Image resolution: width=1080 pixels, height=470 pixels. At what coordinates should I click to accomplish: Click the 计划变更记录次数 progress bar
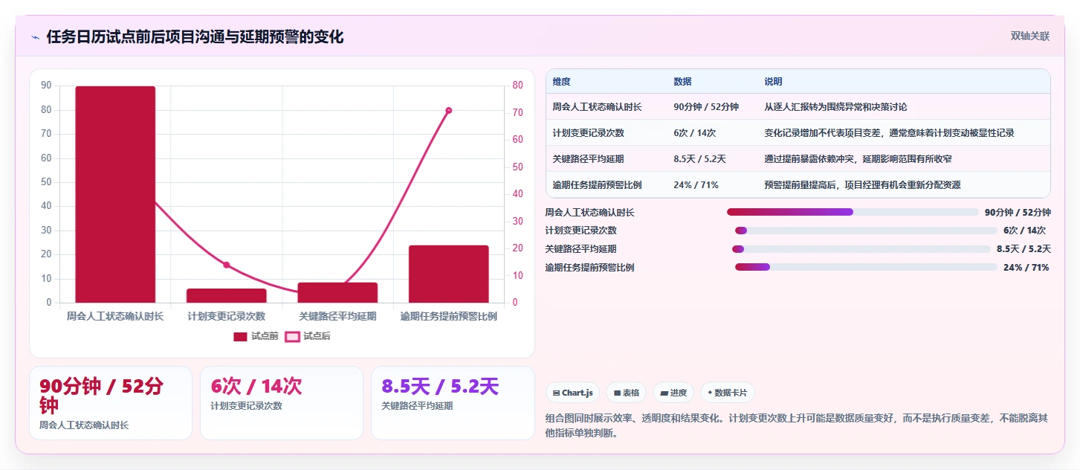(866, 231)
